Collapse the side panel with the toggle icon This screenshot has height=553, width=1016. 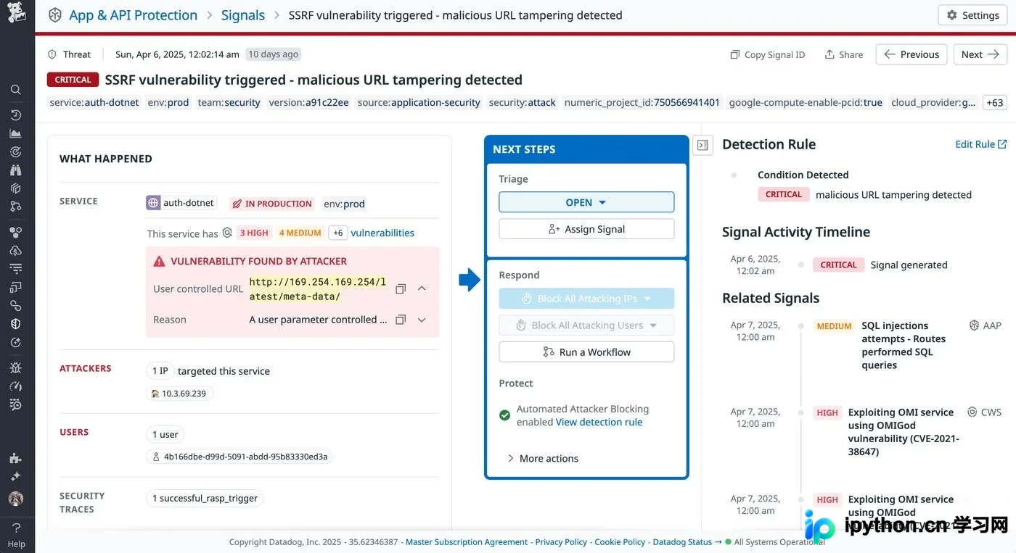point(702,145)
